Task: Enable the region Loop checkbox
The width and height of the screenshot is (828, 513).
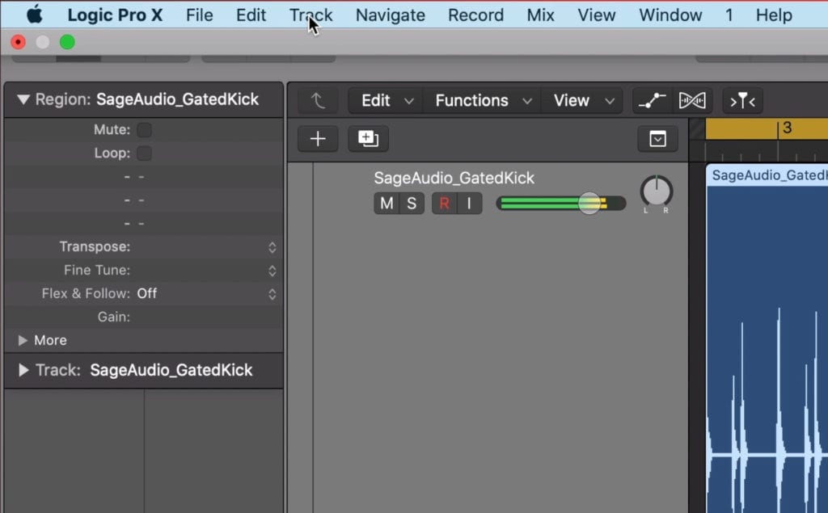Action: click(144, 153)
